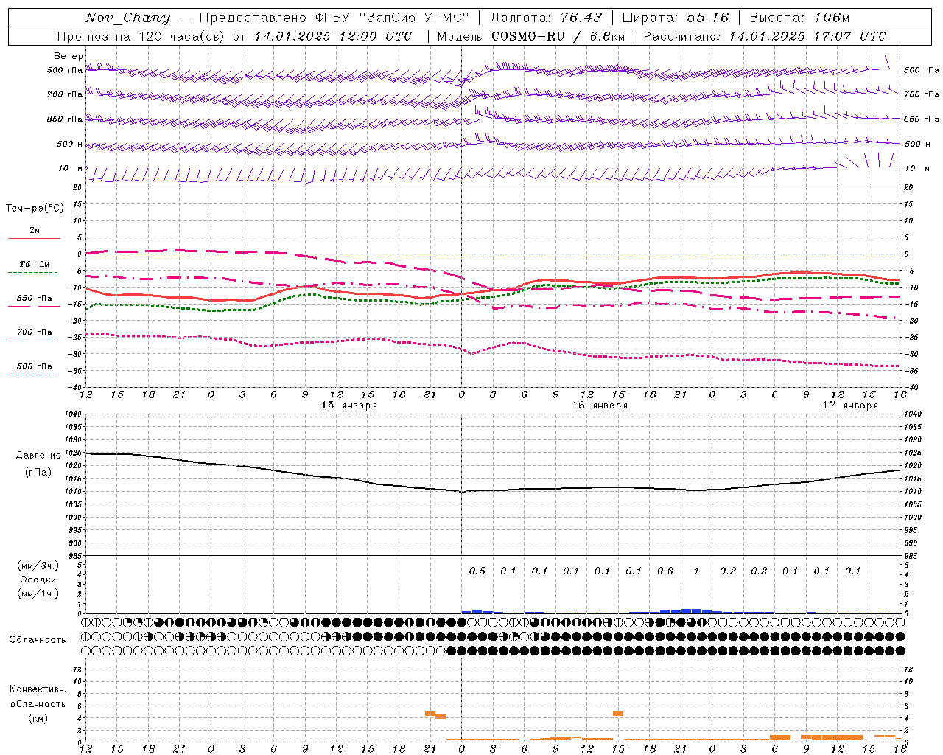The width and height of the screenshot is (943, 755).
Task: Click the station name Nov_Chany in the header
Action: (127, 18)
